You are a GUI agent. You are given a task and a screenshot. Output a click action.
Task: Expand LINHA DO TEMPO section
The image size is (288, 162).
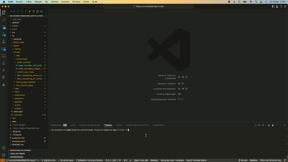pyautogui.click(x=17, y=154)
